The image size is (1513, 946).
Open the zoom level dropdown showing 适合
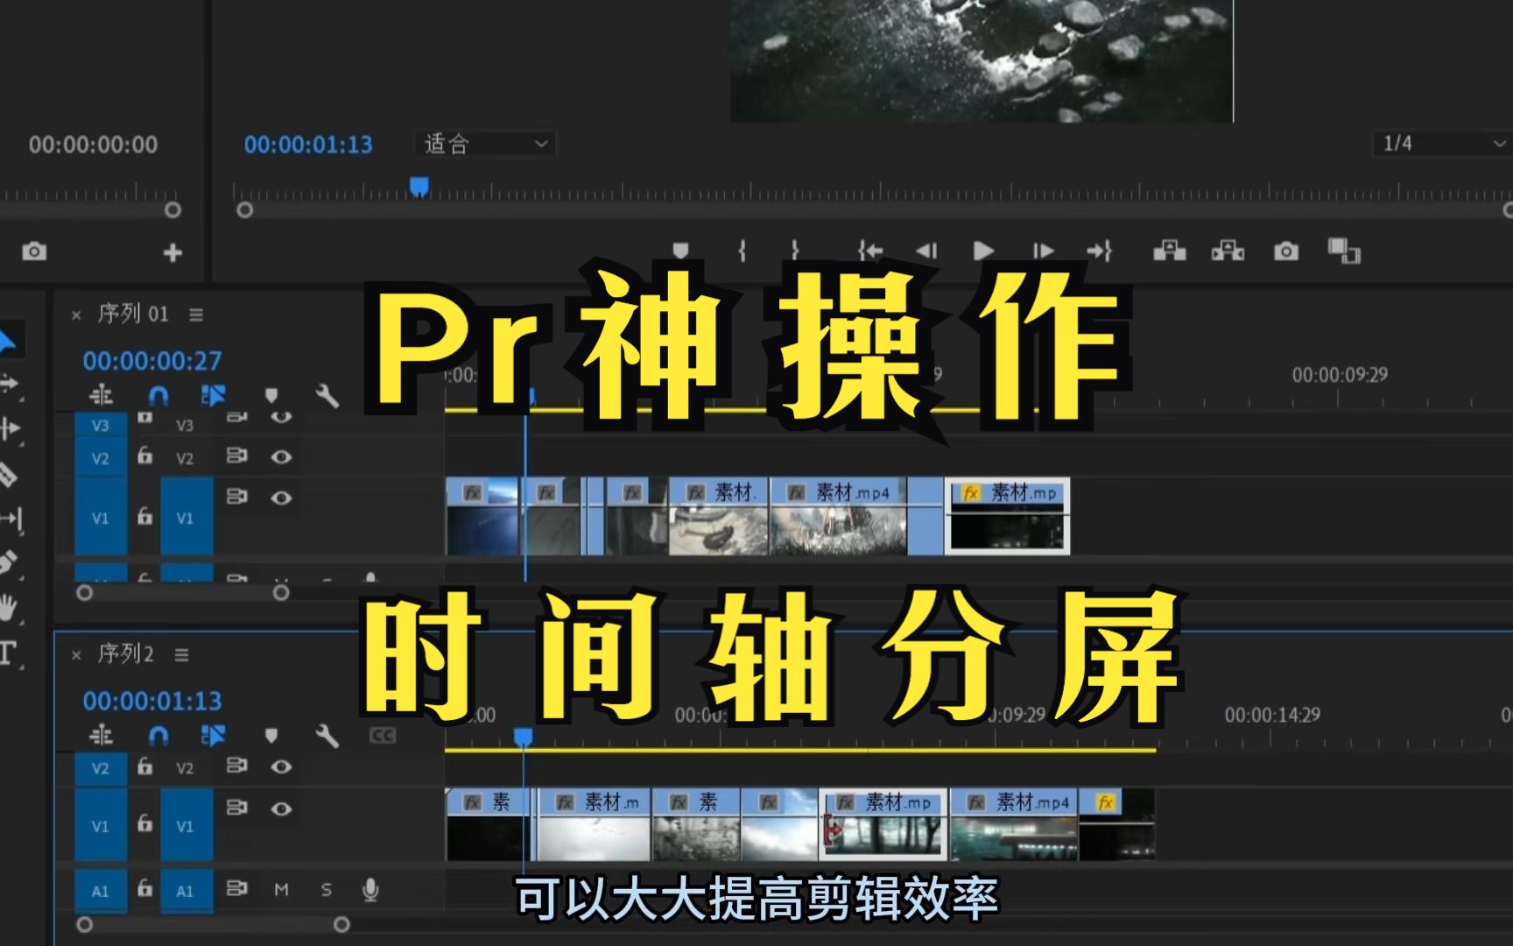click(x=485, y=144)
